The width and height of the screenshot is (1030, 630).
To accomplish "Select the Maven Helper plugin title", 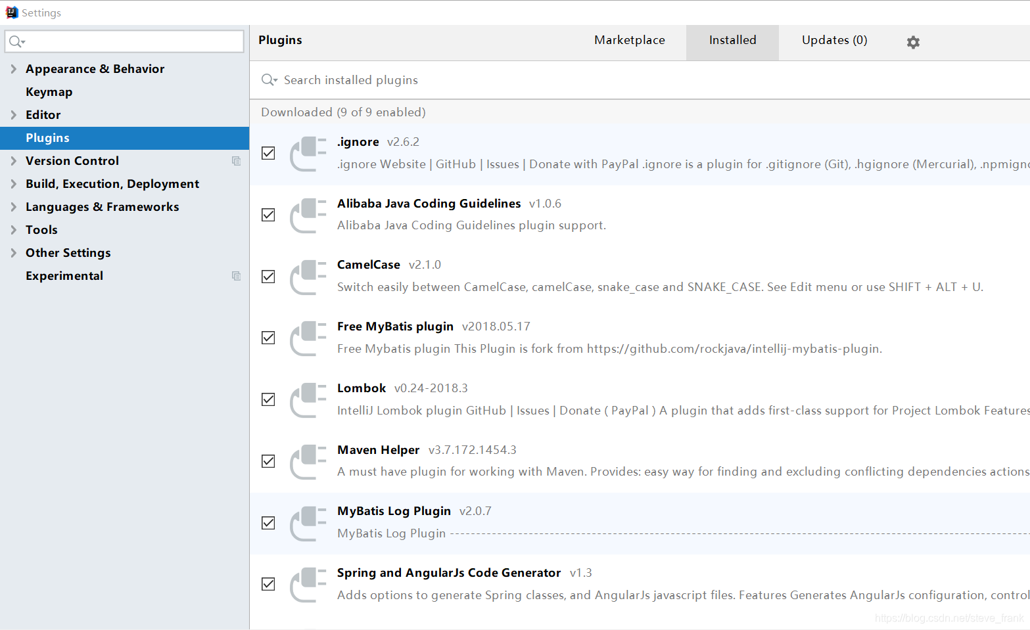I will point(379,450).
